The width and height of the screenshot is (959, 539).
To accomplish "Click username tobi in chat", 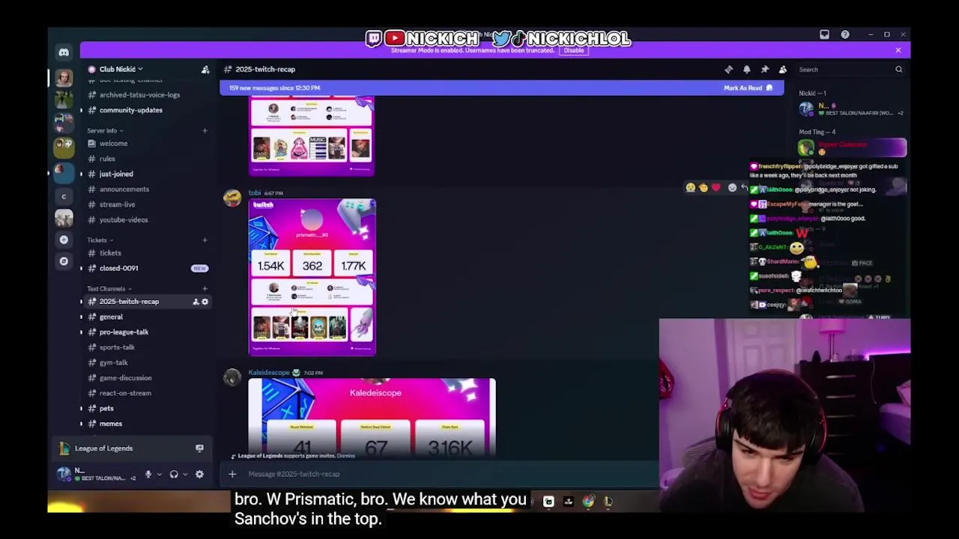I will (x=255, y=193).
